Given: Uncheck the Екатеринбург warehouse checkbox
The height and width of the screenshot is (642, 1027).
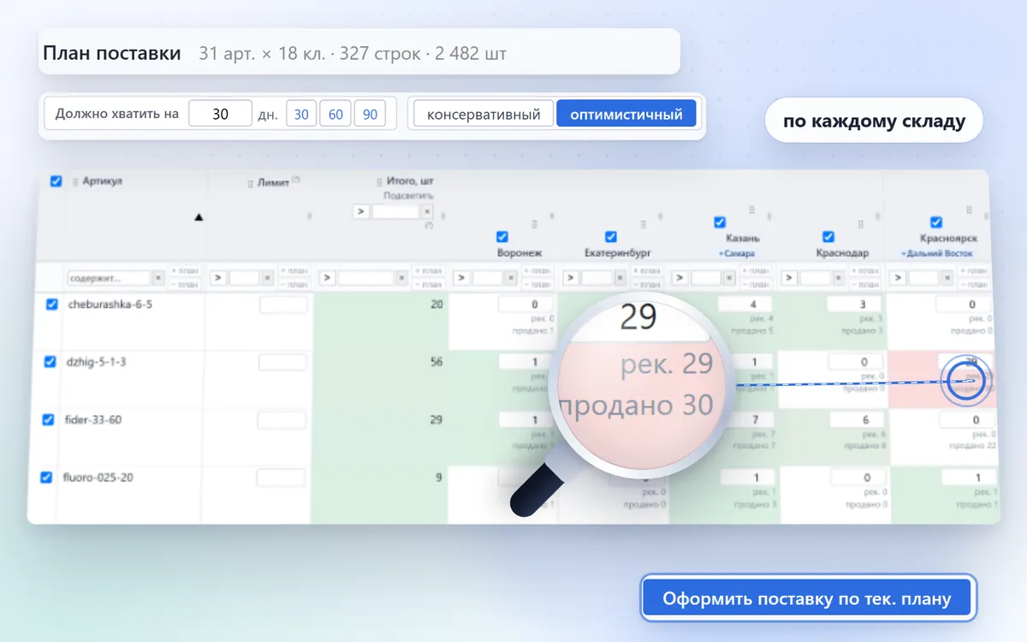Looking at the screenshot, I should pyautogui.click(x=611, y=236).
